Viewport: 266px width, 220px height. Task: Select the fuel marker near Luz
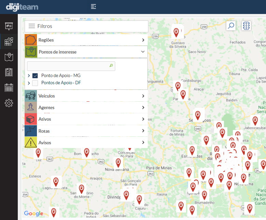(x=38, y=153)
